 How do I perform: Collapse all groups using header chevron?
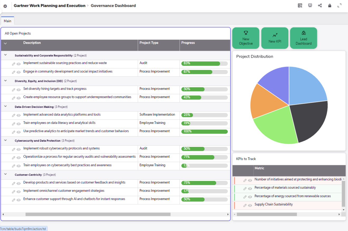click(5, 44)
